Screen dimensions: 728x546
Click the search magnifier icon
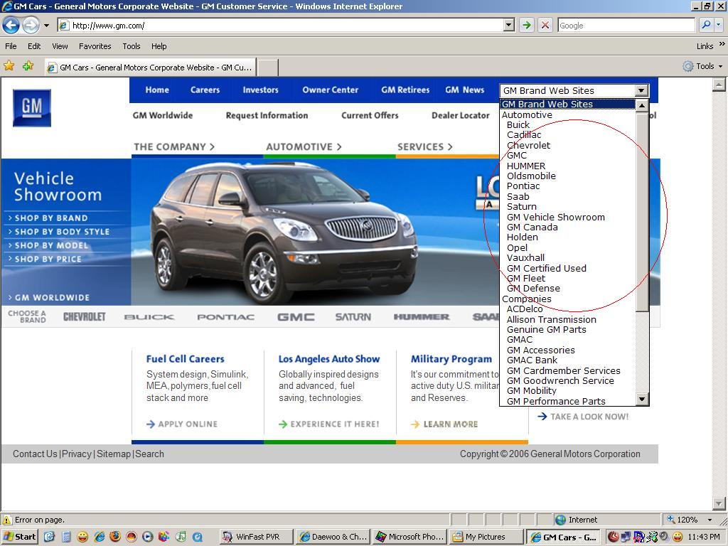point(706,25)
